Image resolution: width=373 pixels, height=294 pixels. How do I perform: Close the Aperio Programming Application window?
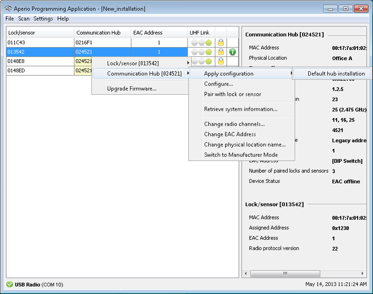tap(361, 9)
